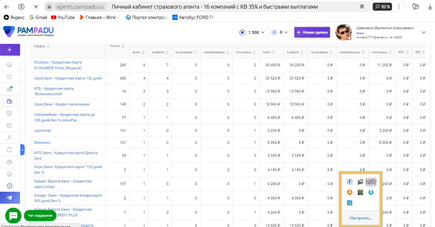This screenshot has height=227, width=435.
Task: Open the monitor icon in sidebar
Action: (x=9, y=65)
